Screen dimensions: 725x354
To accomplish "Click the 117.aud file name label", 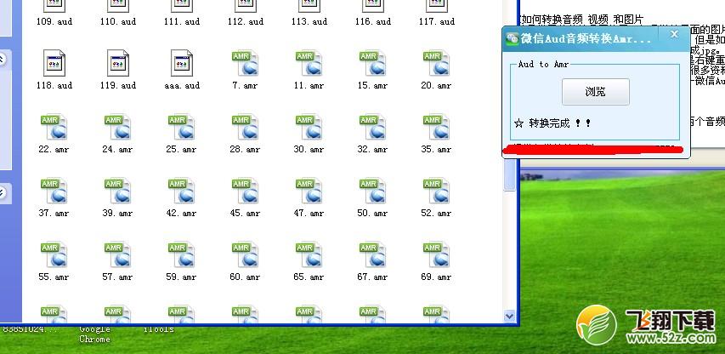I will click(x=437, y=21).
